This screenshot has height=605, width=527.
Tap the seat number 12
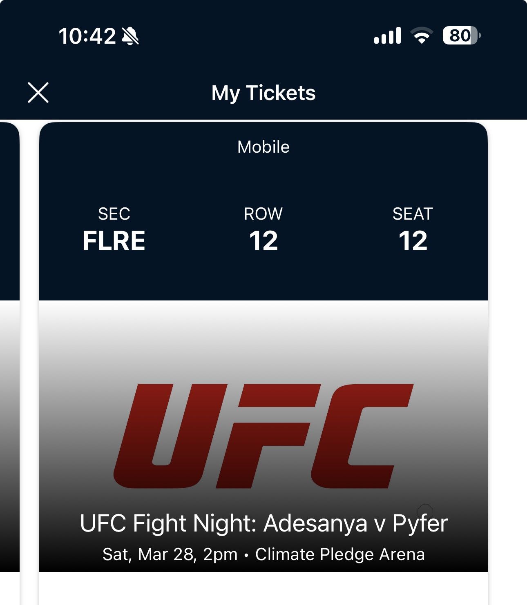[413, 240]
